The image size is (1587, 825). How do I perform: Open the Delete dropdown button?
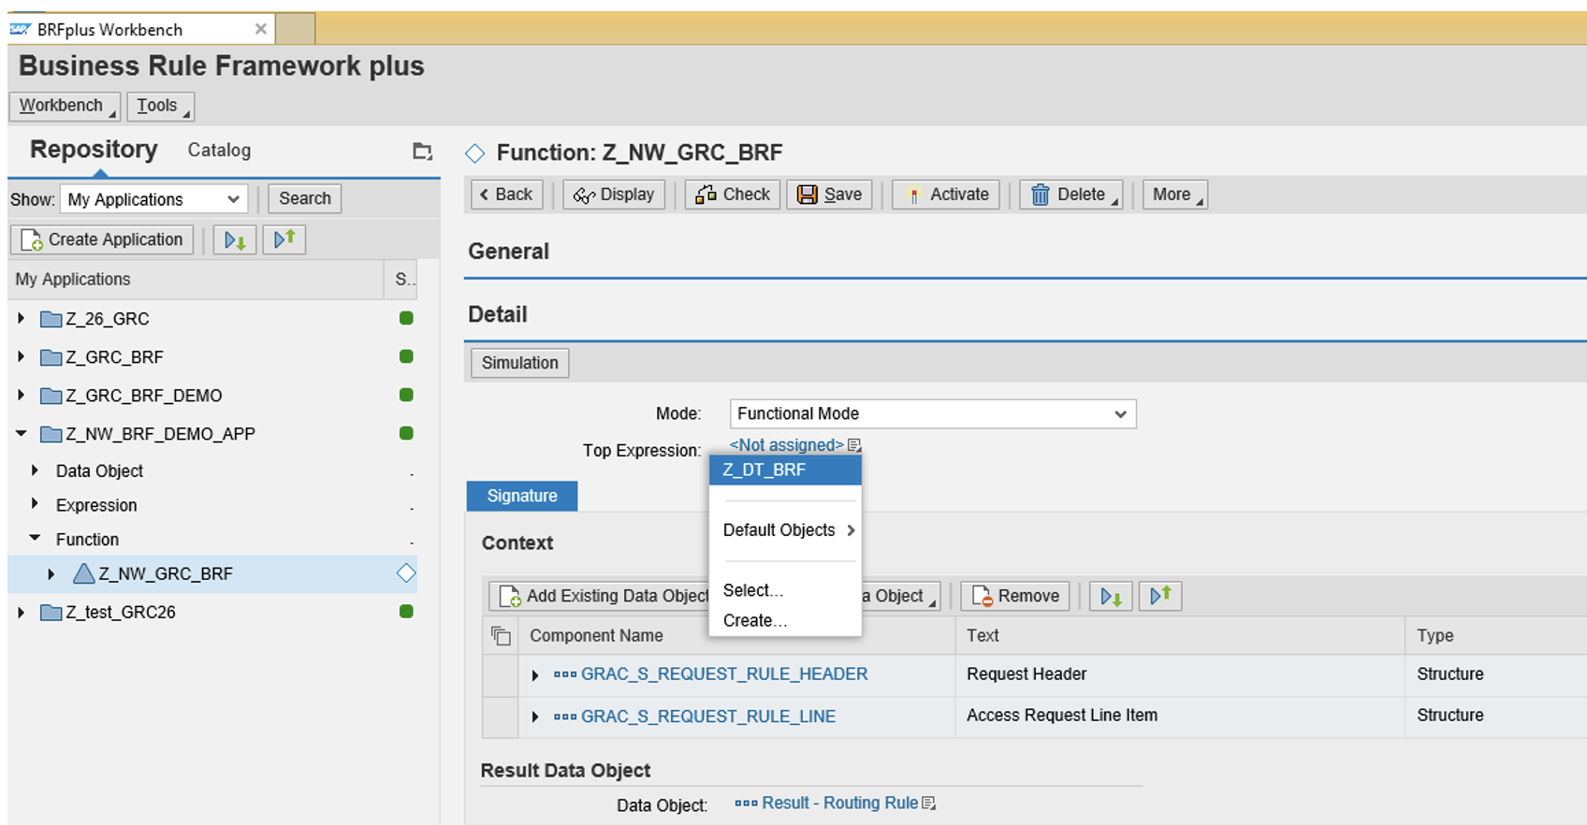tap(1071, 195)
